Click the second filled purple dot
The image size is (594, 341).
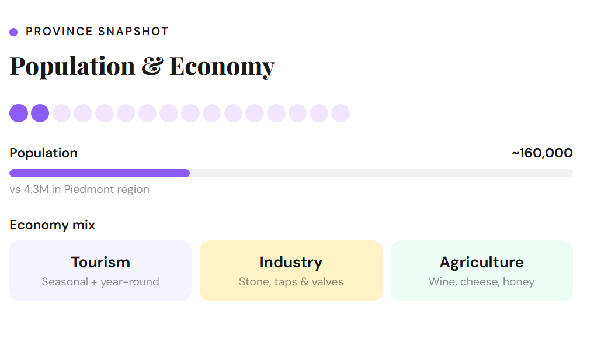pyautogui.click(x=40, y=113)
